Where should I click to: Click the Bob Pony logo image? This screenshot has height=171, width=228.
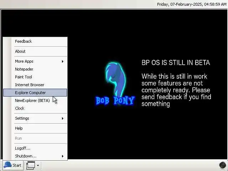[x=115, y=84]
